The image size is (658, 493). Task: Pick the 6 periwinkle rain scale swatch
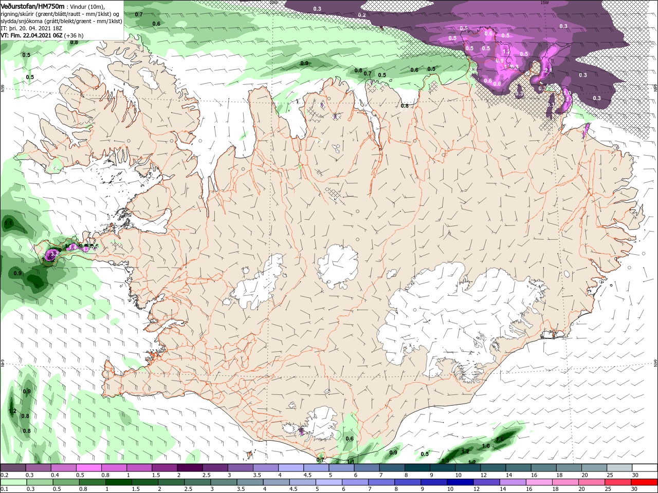coord(355,482)
